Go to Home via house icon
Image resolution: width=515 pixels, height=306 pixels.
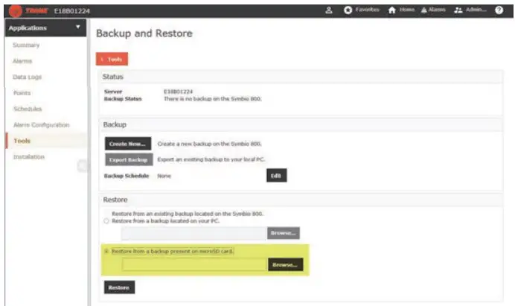[x=392, y=10]
